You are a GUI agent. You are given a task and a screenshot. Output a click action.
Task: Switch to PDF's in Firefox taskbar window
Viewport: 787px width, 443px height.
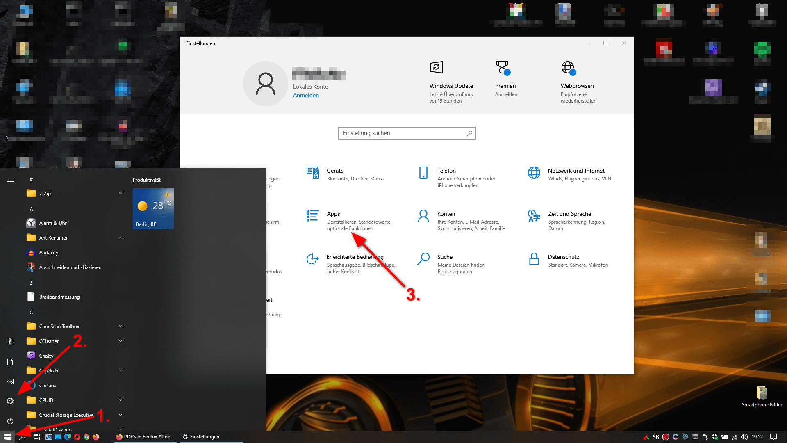pyautogui.click(x=145, y=437)
